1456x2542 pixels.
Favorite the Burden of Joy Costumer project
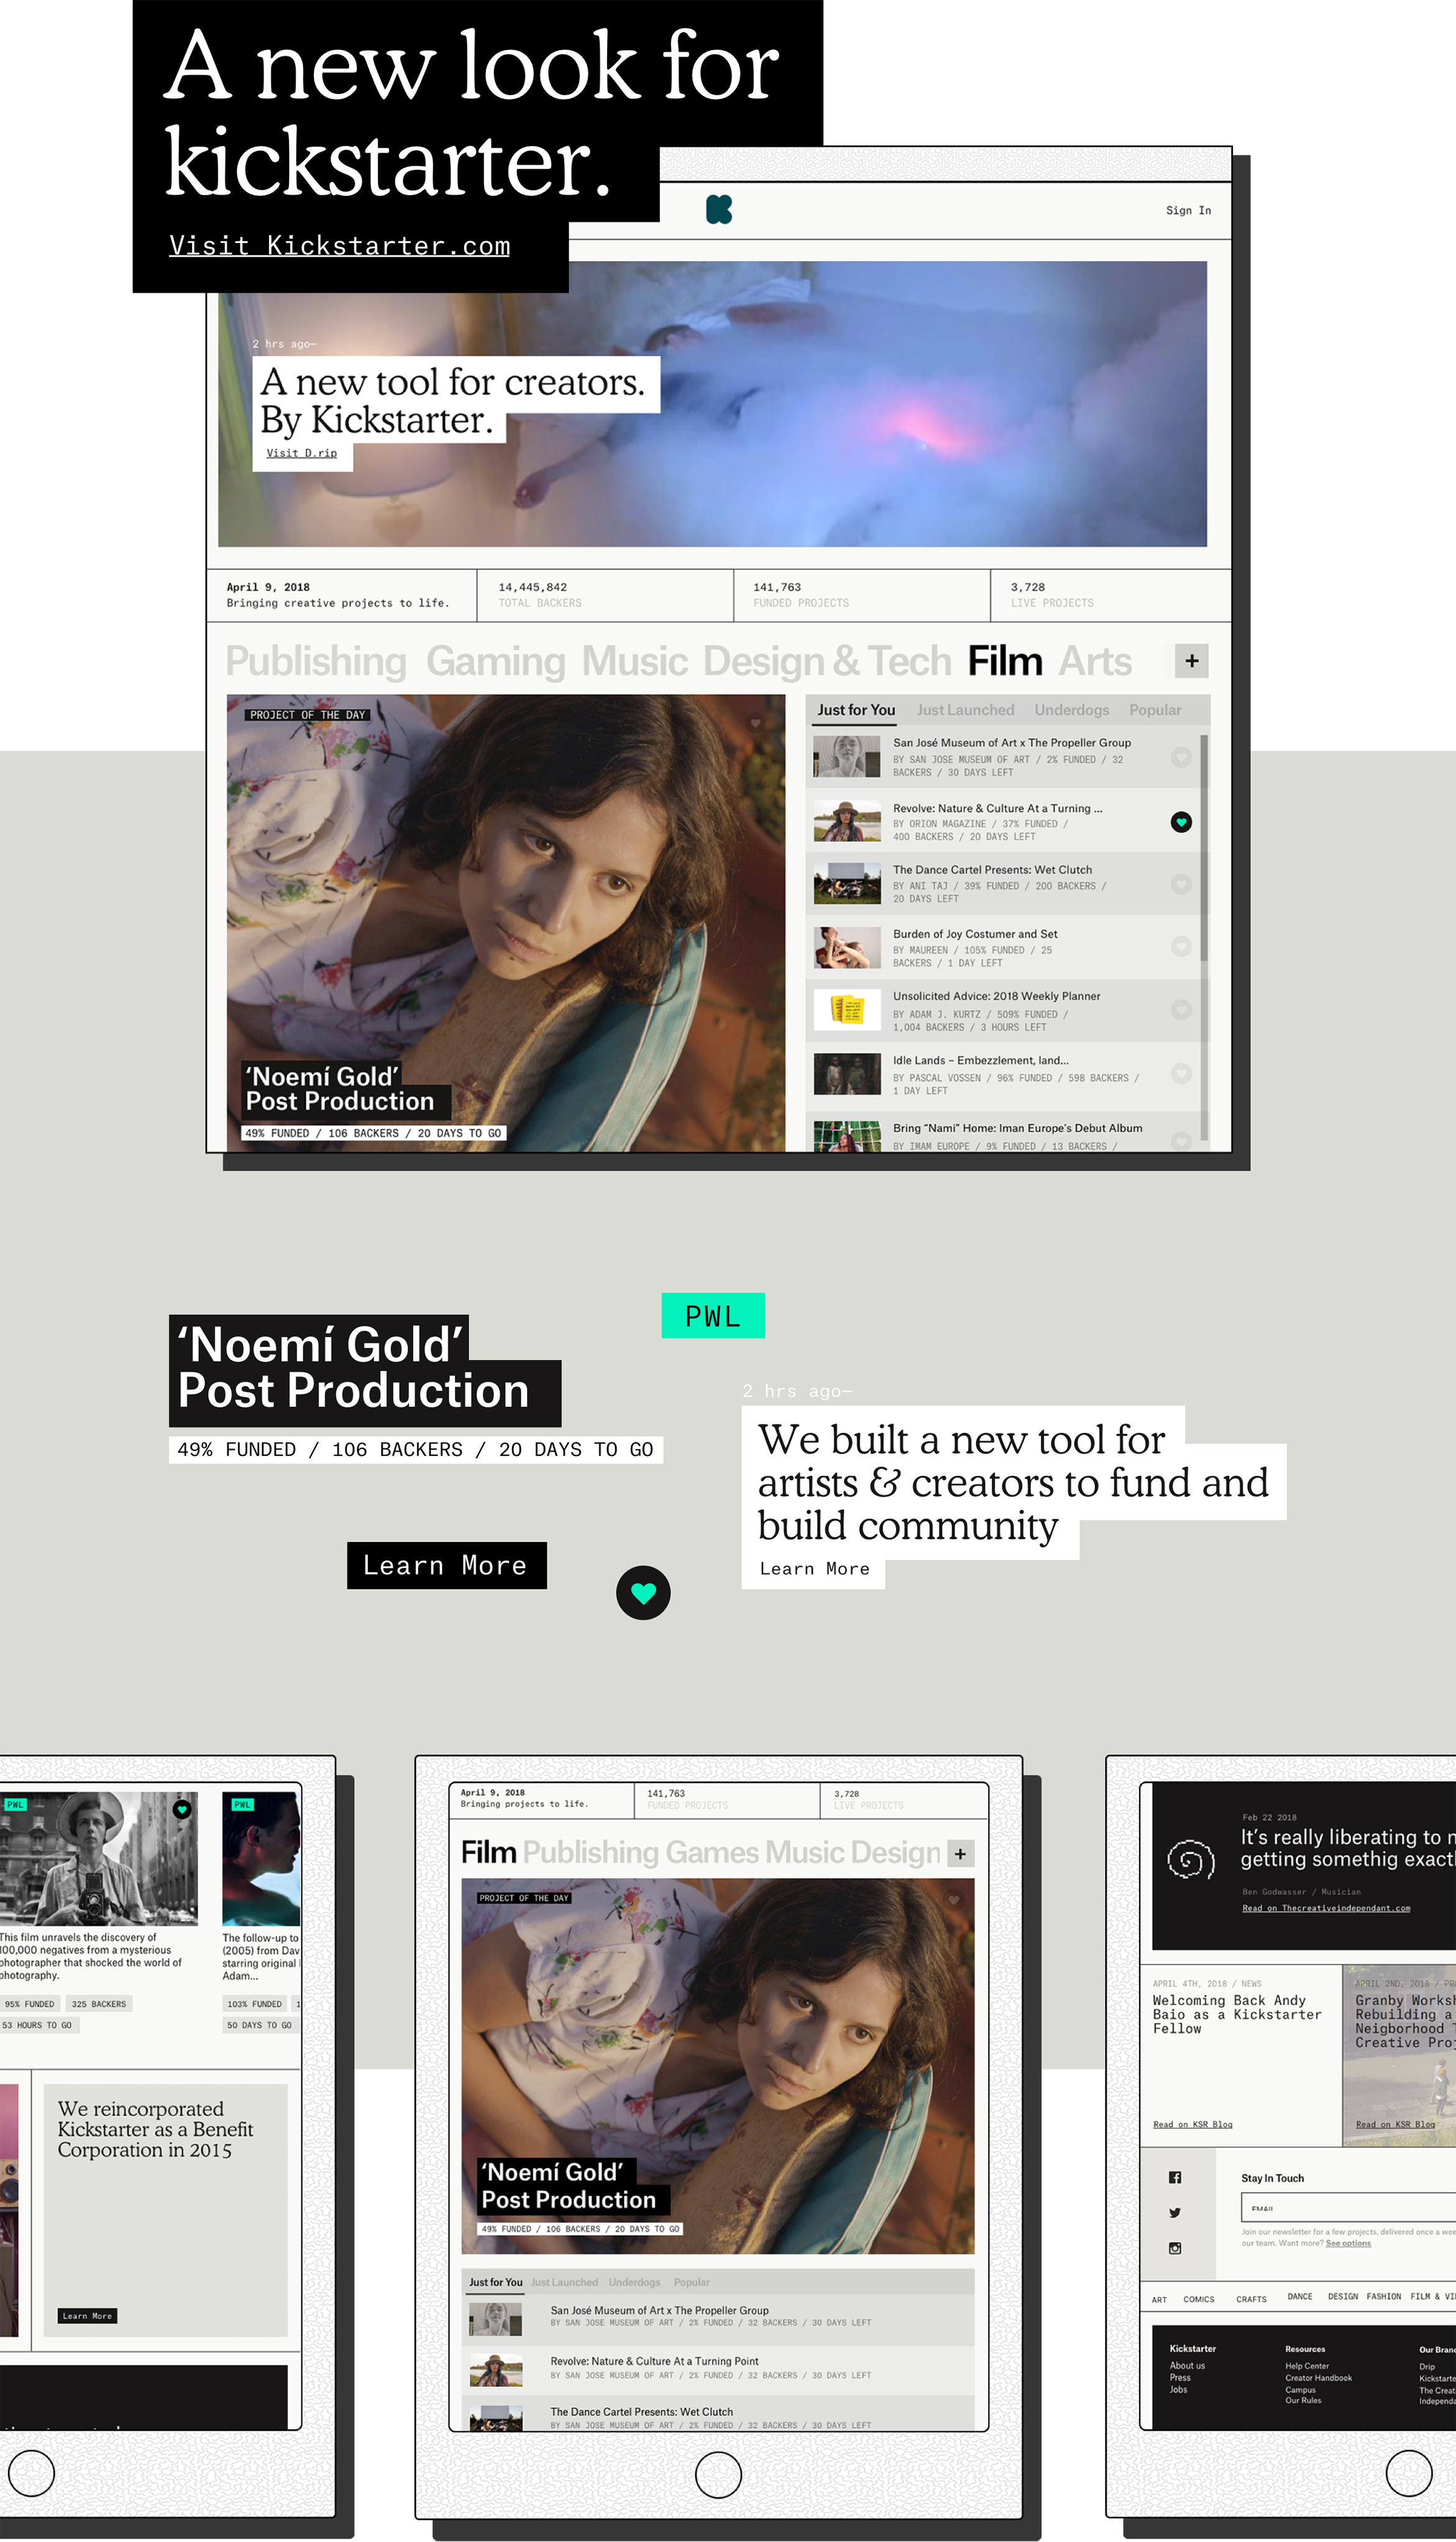click(x=1181, y=946)
